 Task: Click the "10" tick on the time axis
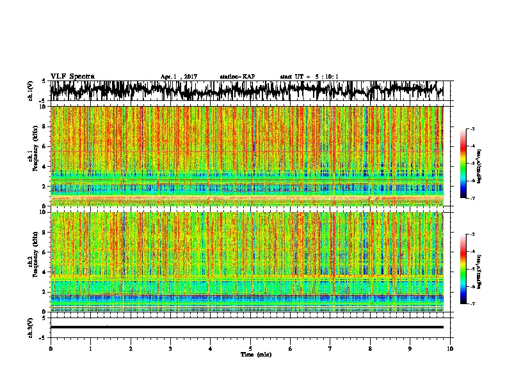pos(450,349)
